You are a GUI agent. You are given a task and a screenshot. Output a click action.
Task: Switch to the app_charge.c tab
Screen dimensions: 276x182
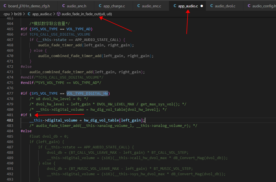(114, 6)
